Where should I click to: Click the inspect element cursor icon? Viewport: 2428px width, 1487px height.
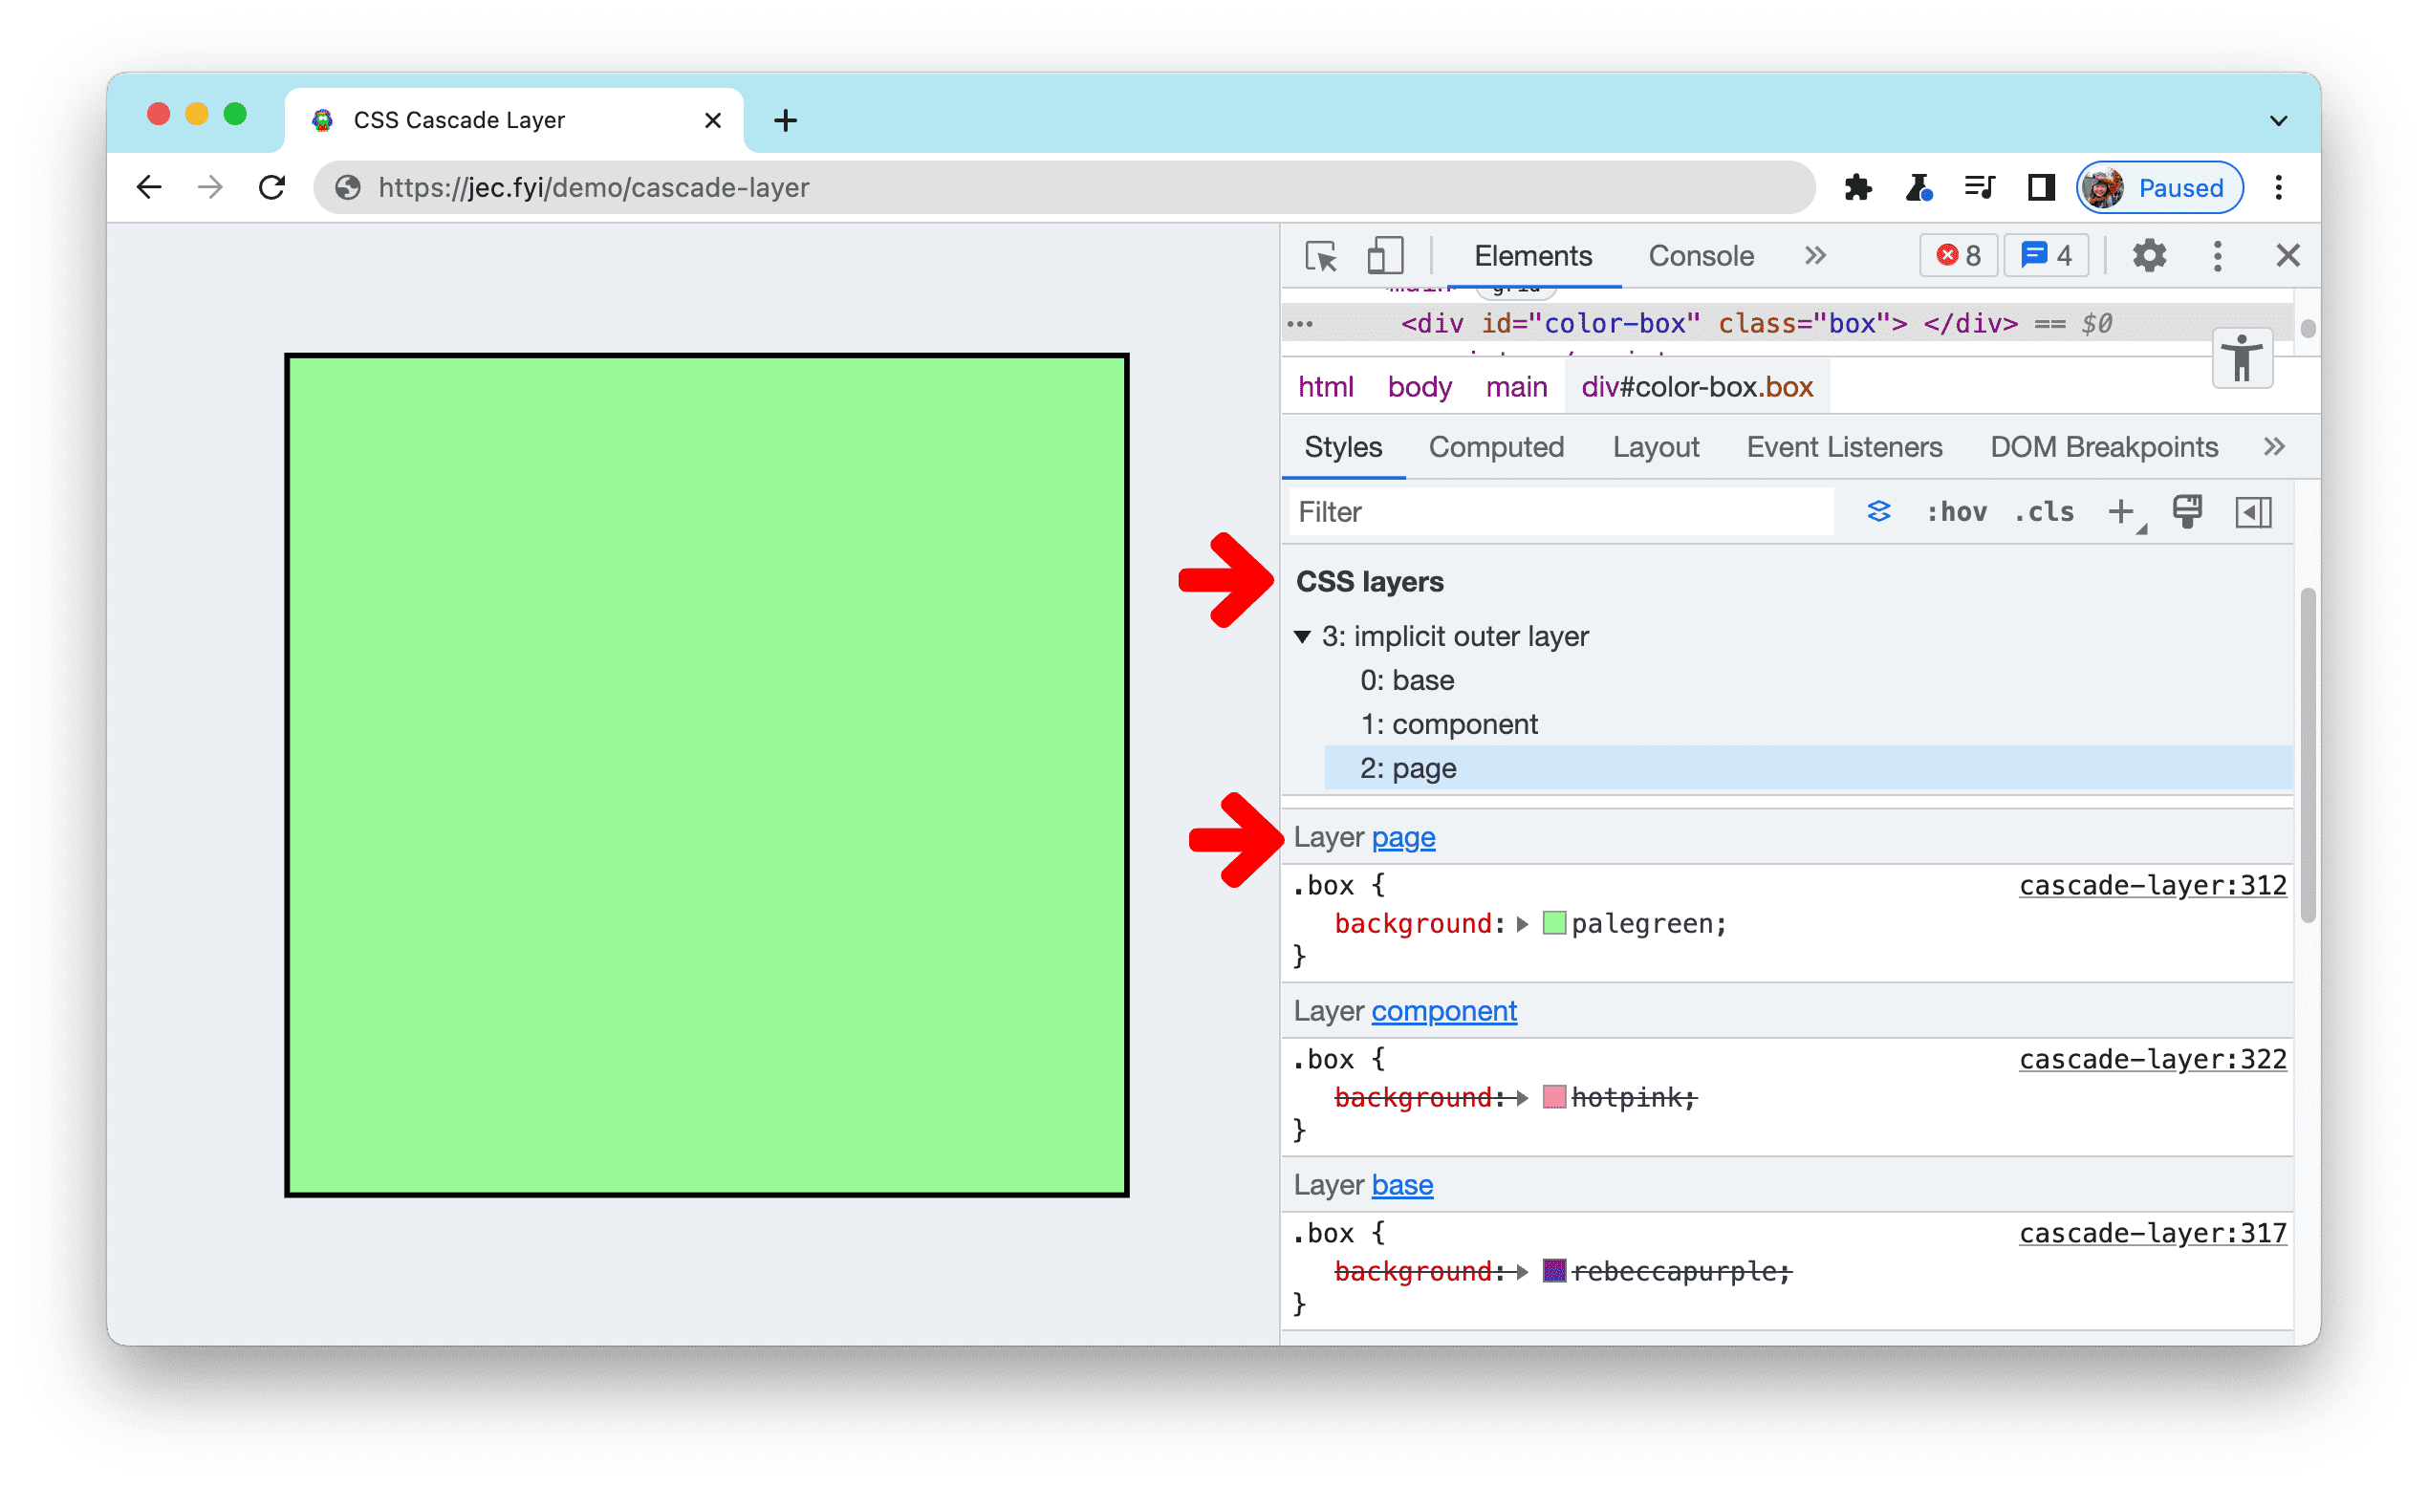tap(1325, 256)
